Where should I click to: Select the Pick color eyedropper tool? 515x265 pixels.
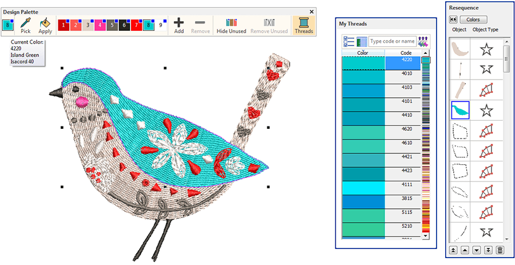point(25,25)
